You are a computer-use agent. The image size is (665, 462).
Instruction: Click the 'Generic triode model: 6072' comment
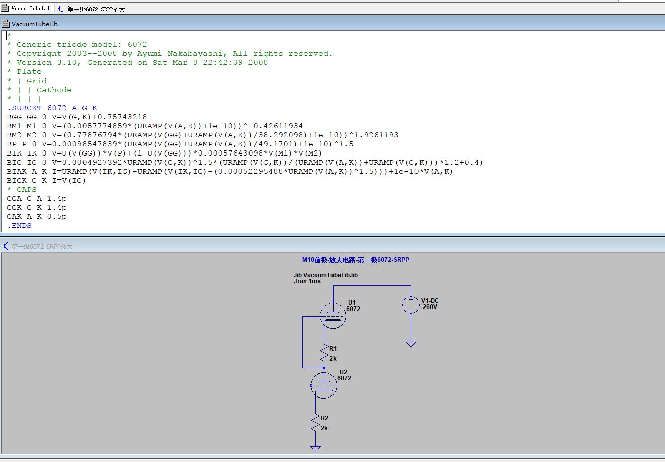[77, 44]
